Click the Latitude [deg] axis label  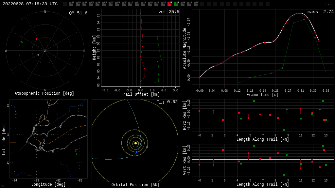pos(4,139)
